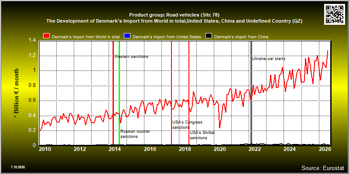
Task: Click the 2016 x-axis label
Action: 150,149
